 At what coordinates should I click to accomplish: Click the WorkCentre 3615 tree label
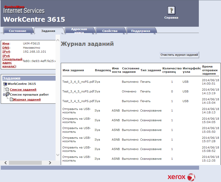tap(22, 84)
